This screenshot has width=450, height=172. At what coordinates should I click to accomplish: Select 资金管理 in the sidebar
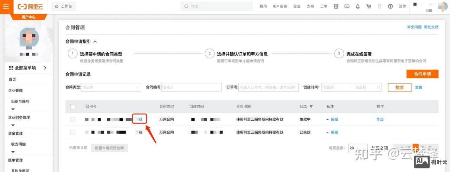[15, 133]
